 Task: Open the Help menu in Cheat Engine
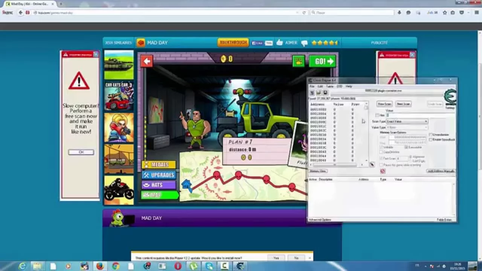click(349, 86)
